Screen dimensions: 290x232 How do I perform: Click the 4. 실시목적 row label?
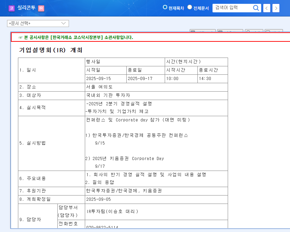[32, 108]
